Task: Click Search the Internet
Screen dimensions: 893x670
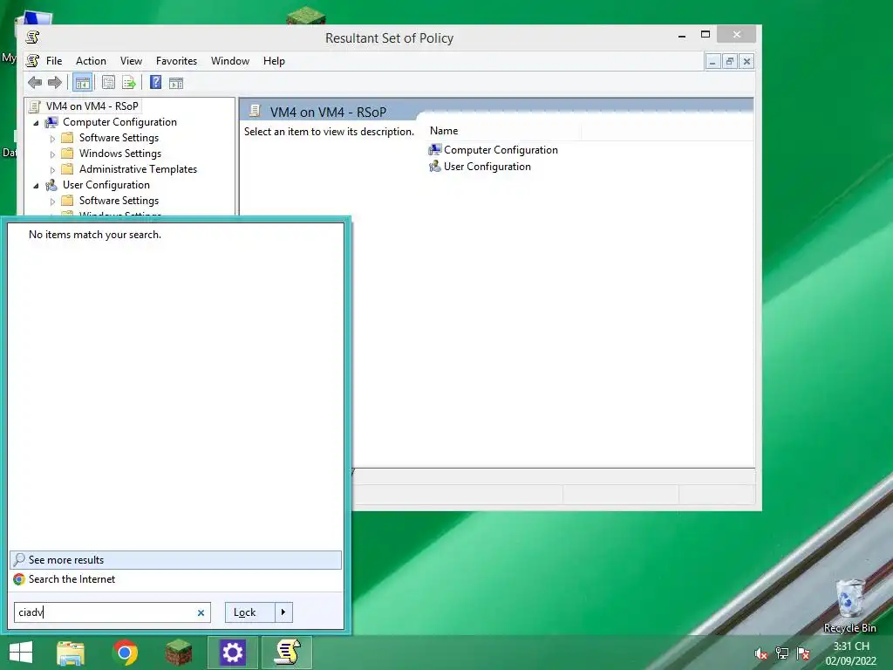Action: [x=175, y=579]
